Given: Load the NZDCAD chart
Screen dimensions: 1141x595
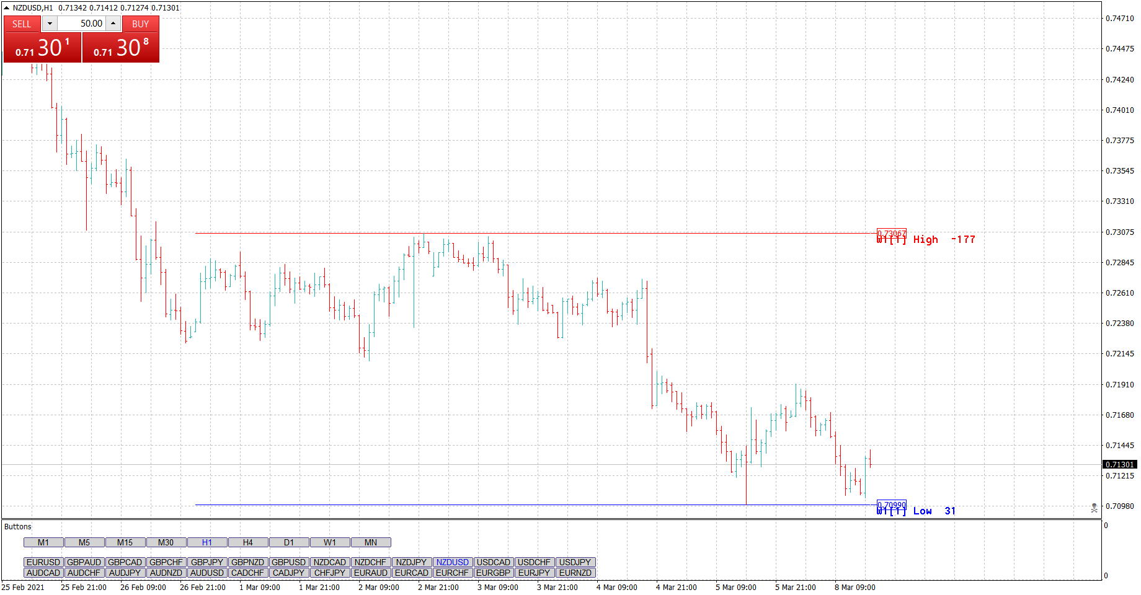Looking at the screenshot, I should [330, 562].
